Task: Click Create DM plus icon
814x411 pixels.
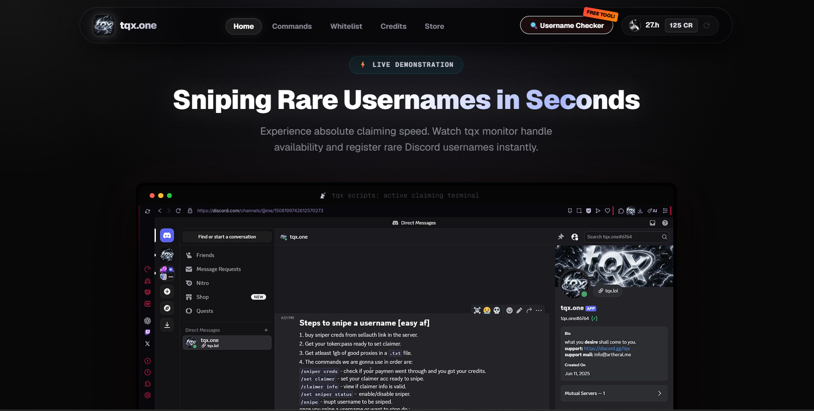Action: [x=266, y=330]
